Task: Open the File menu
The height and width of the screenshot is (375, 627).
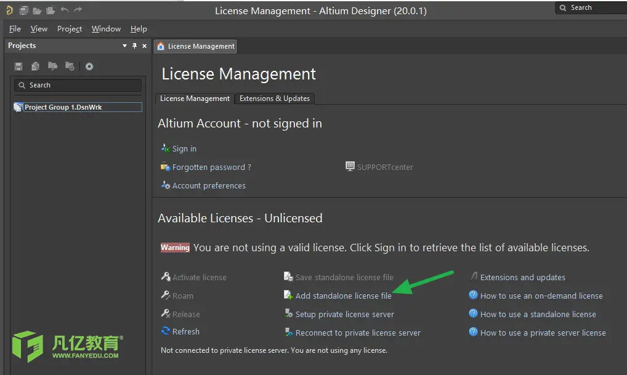Action: click(15, 29)
